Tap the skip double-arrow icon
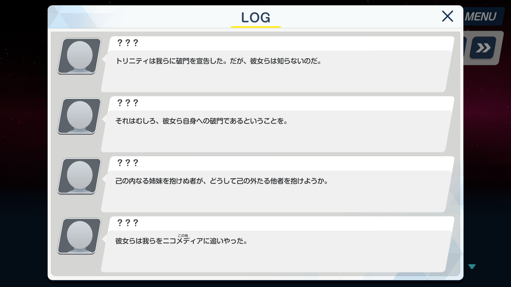This screenshot has height=287, width=511. (483, 48)
